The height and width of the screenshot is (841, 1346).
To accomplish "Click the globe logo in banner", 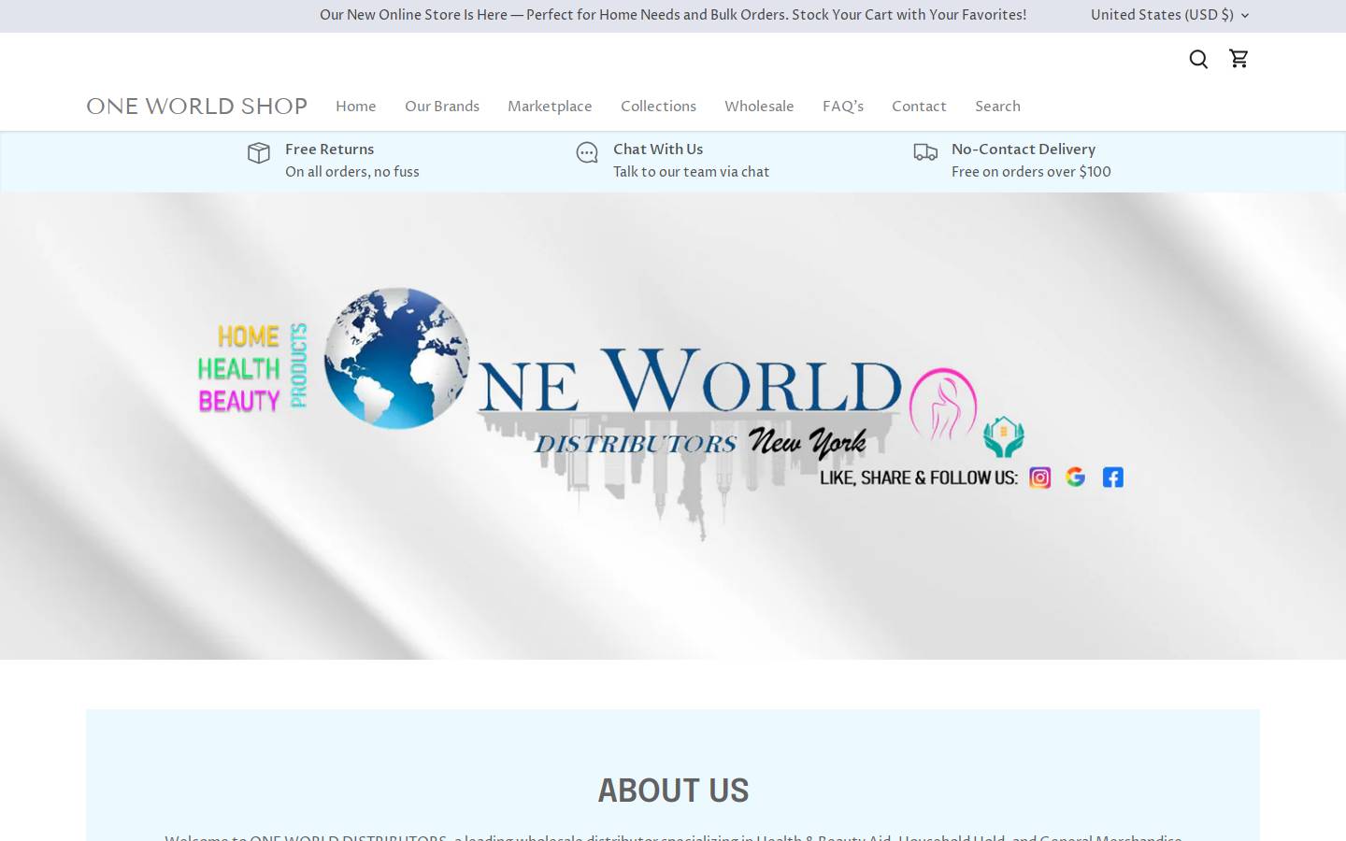I will 397,359.
